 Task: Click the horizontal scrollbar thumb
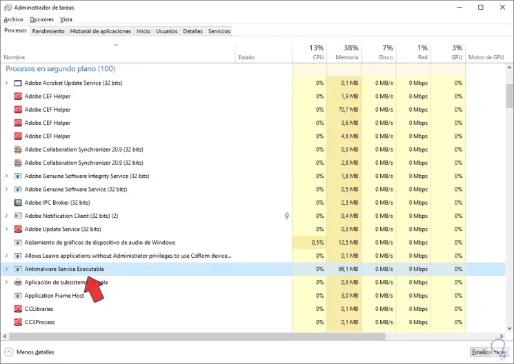point(197,336)
